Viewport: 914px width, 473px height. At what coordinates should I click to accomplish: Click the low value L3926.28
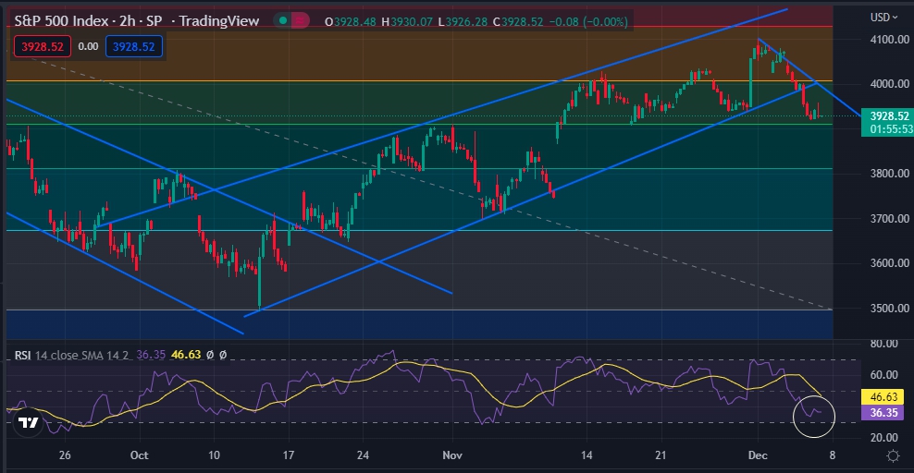tap(463, 22)
